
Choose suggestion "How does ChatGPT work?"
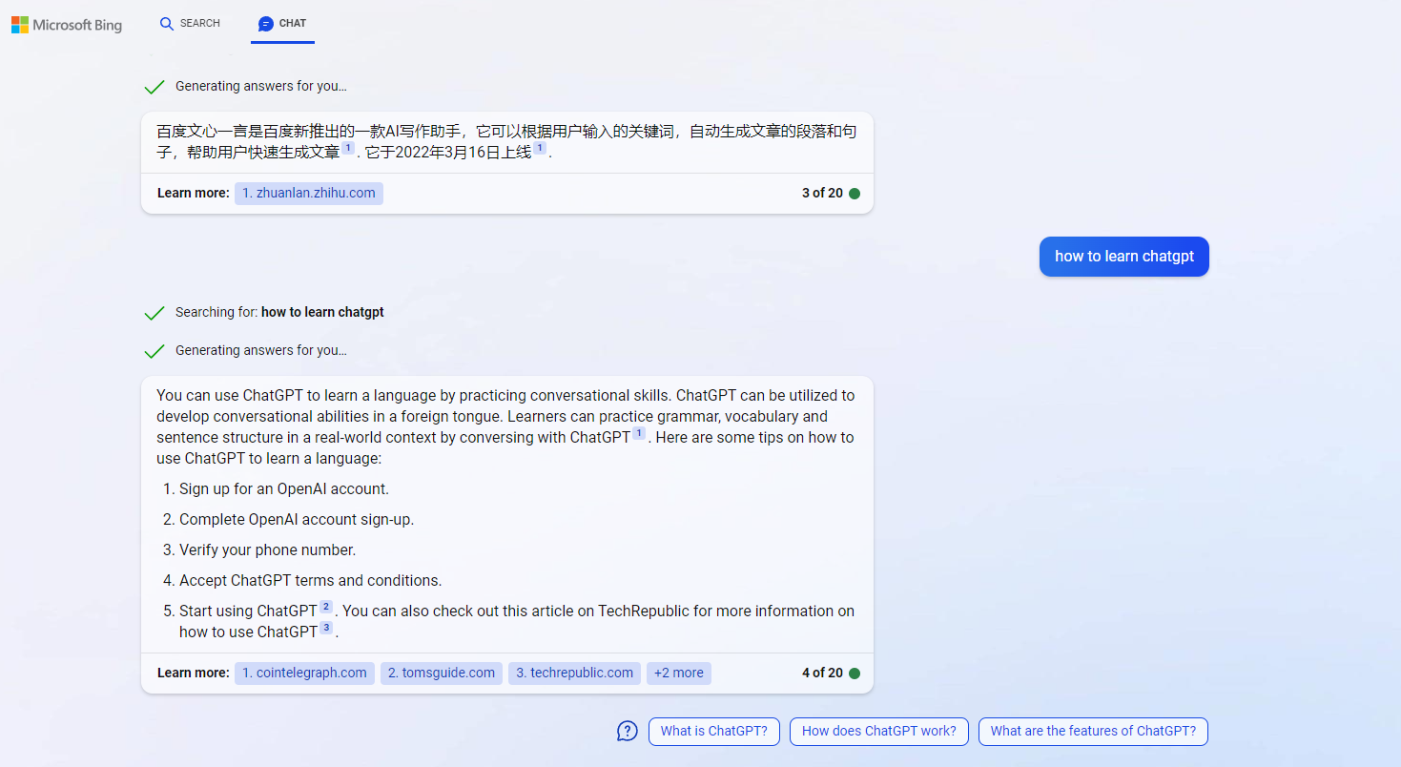pyautogui.click(x=879, y=731)
